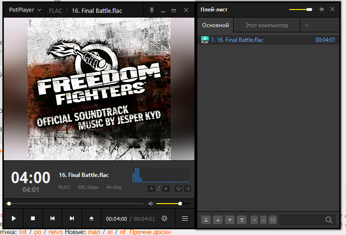This screenshot has height=235, width=346.
Task: Remove item with the playlist minus button
Action: click(x=263, y=220)
